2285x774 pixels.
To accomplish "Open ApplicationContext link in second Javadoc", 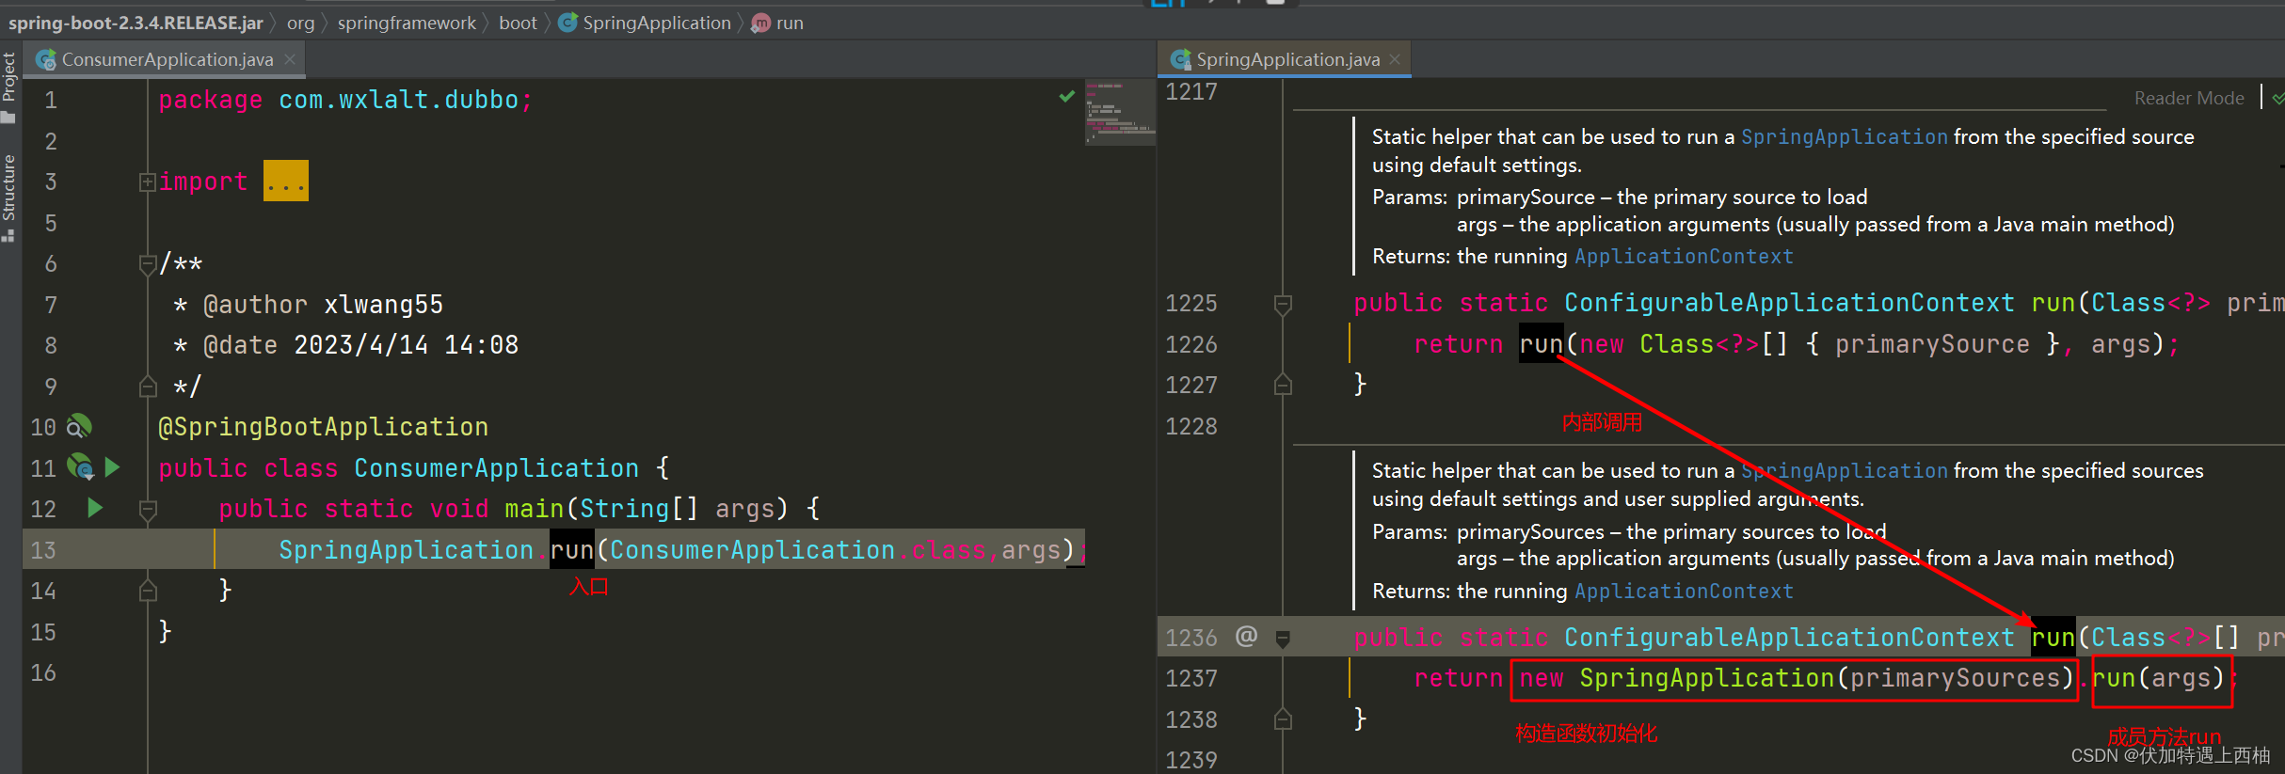I will tap(1684, 592).
